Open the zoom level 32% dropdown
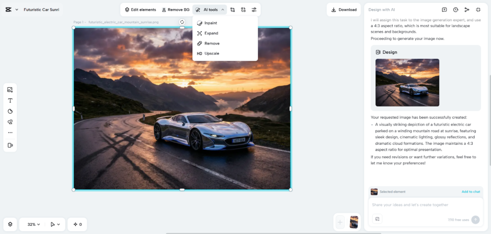 pos(34,224)
